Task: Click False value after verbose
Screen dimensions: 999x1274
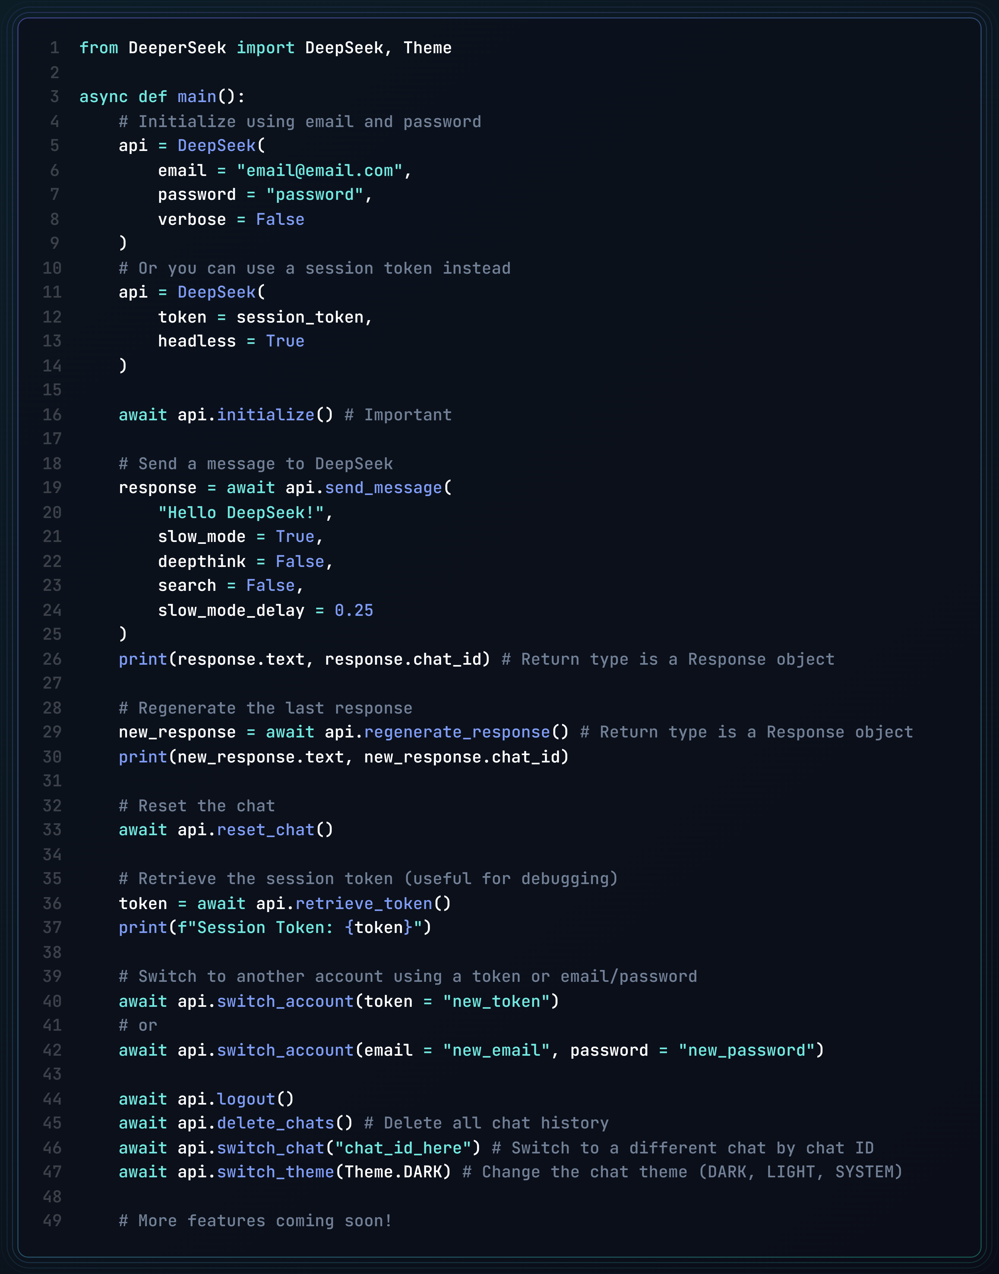Action: tap(280, 219)
